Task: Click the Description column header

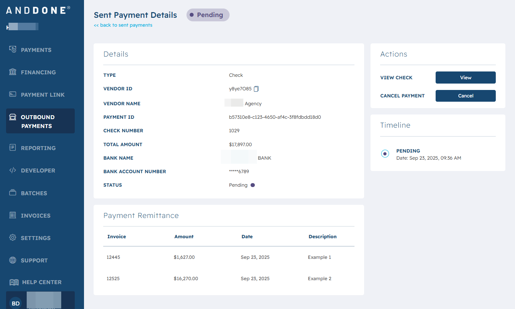Action: point(322,236)
